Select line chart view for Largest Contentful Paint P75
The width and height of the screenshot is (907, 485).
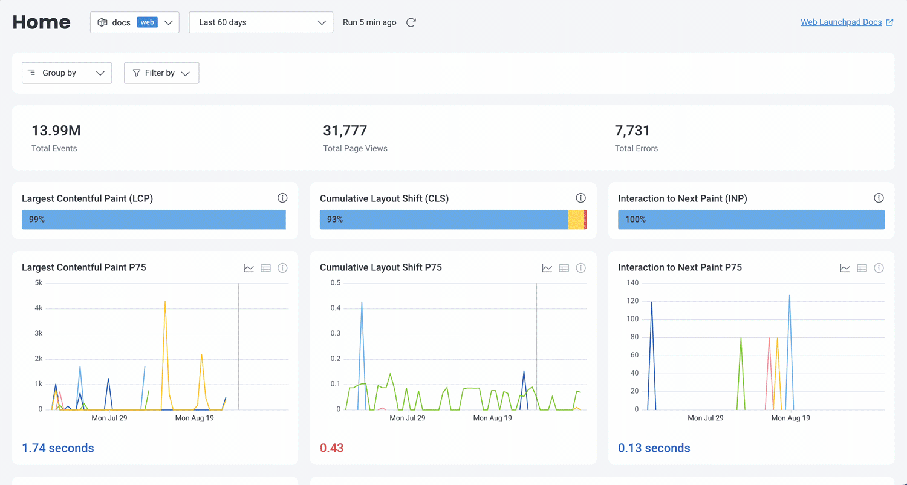(x=249, y=268)
